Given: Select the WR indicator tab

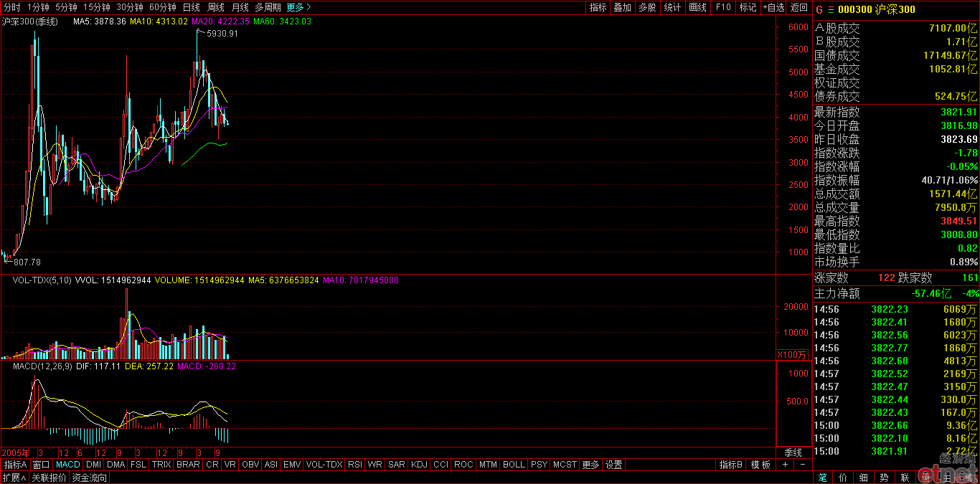Looking at the screenshot, I should coord(374,465).
